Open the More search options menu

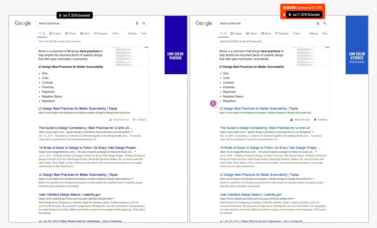tap(115, 33)
